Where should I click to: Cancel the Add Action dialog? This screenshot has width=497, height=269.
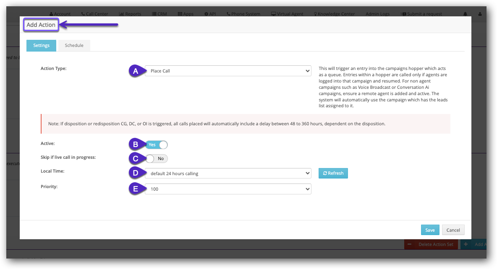(453, 230)
